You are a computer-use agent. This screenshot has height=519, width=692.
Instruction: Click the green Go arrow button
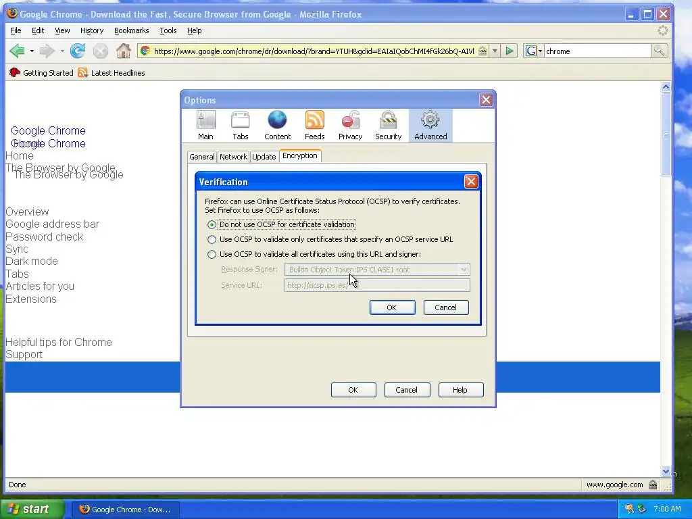pos(510,51)
